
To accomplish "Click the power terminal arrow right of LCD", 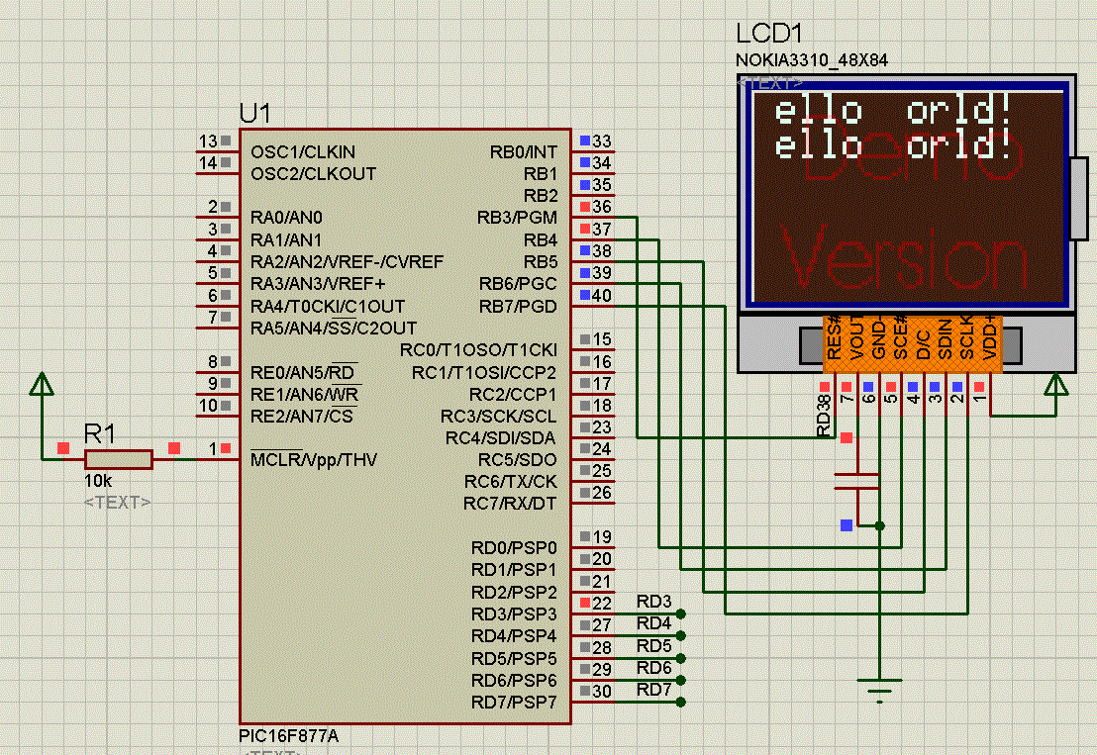I will pyautogui.click(x=1056, y=386).
